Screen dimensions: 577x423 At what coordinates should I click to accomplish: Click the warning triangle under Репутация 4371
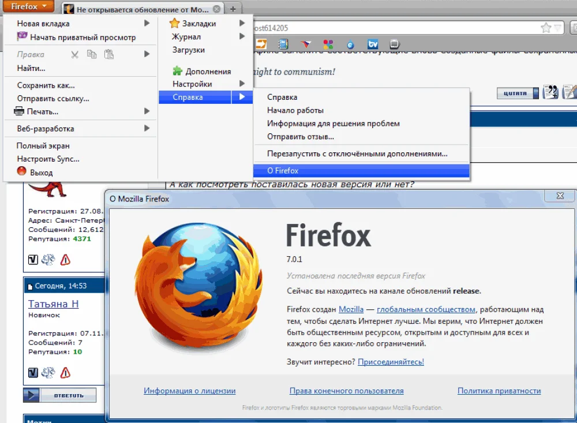66,260
